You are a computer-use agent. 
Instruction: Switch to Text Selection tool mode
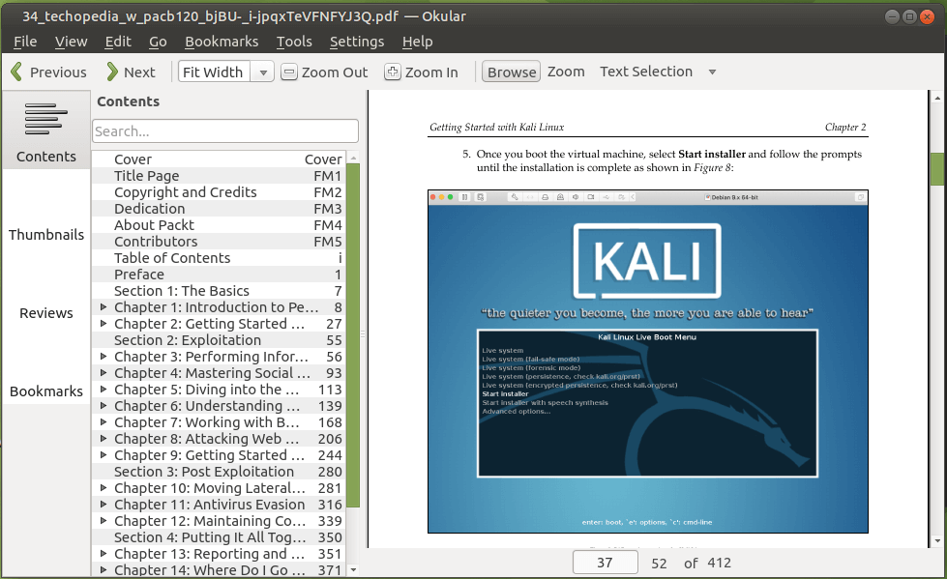[645, 72]
